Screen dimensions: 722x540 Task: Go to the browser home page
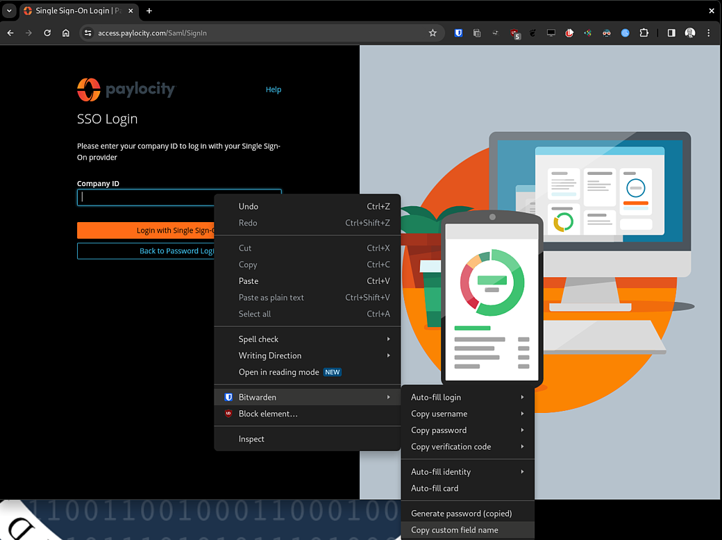click(66, 33)
